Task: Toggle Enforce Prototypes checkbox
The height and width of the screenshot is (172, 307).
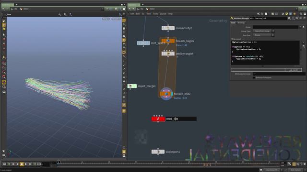Action: tap(254, 77)
